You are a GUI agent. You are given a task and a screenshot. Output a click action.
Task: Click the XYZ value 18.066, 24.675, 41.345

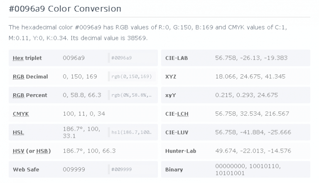click(x=250, y=77)
